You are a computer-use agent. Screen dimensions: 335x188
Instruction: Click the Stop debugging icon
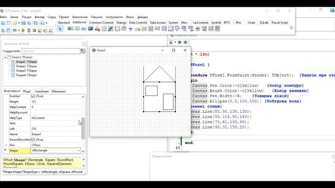[x=34, y=30]
